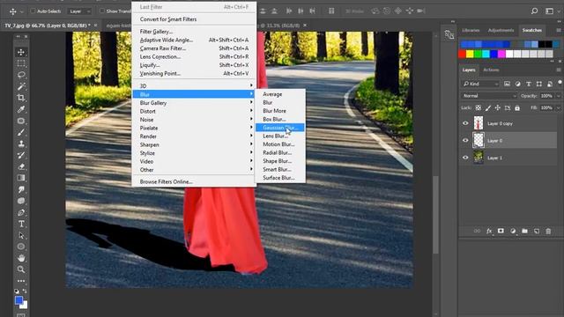Select the Brush tool

tap(21, 132)
